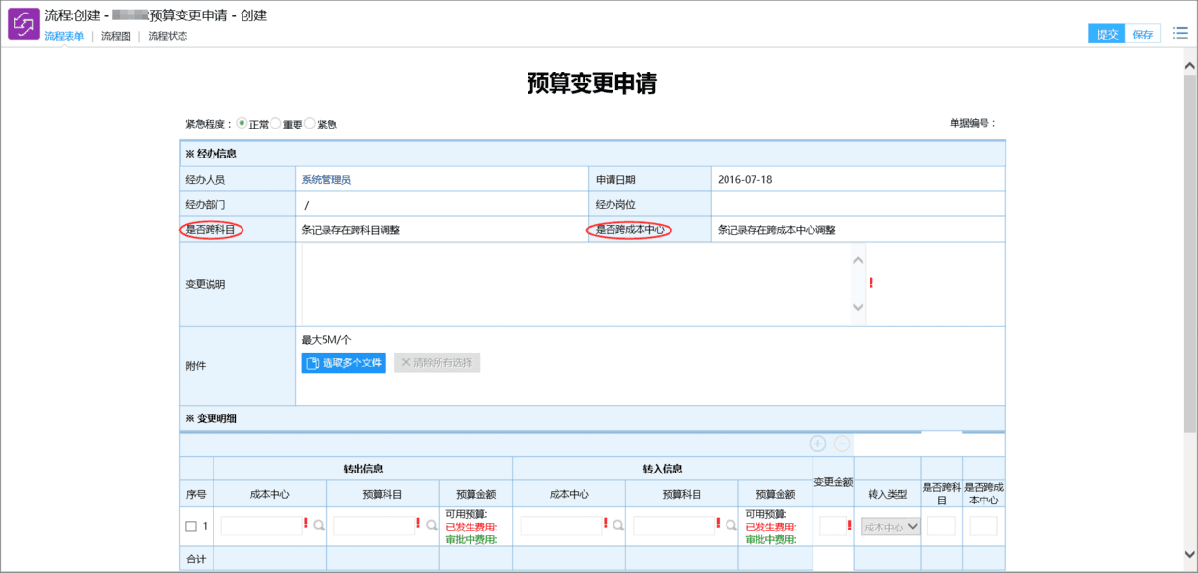Click down arrow in 变更说明 textarea scrollbar

[x=858, y=308]
